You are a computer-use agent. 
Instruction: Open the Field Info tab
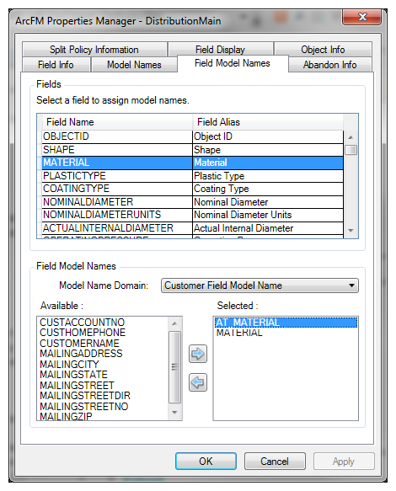[56, 65]
